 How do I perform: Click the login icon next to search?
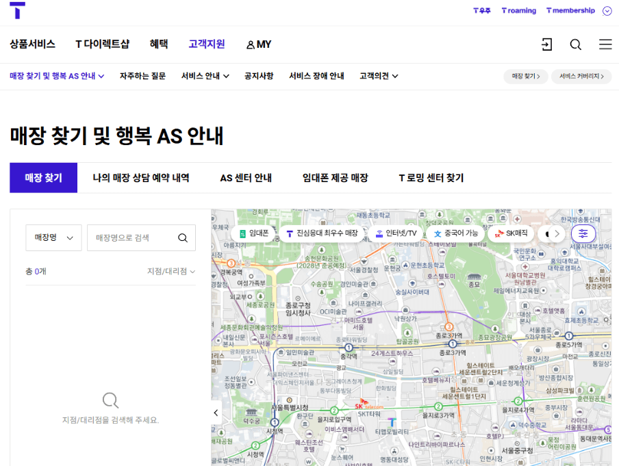coord(546,44)
